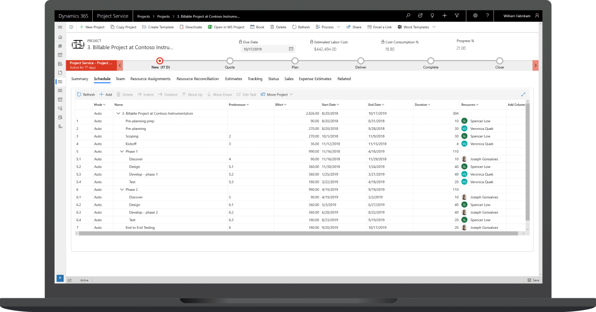The width and height of the screenshot is (596, 312).
Task: Select the Plan stage circle
Action: 295,61
